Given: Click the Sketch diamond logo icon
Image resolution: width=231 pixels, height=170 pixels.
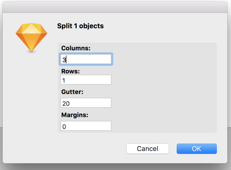Looking at the screenshot, I should point(31,37).
